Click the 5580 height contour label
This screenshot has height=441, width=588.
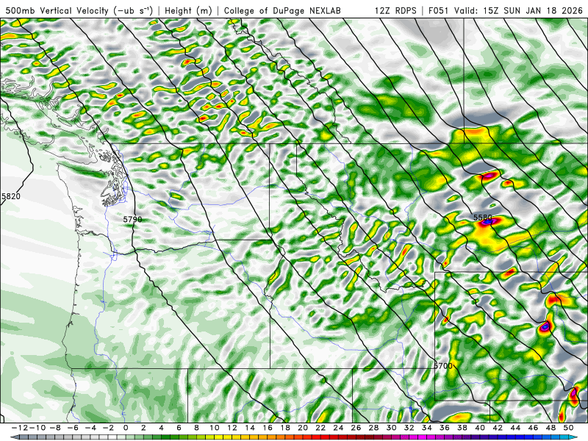(483, 217)
